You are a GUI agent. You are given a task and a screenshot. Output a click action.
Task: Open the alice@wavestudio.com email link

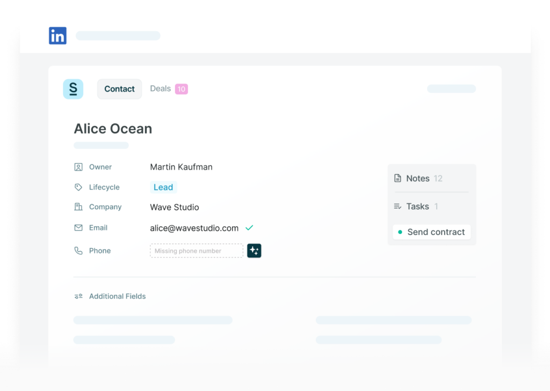coord(194,227)
